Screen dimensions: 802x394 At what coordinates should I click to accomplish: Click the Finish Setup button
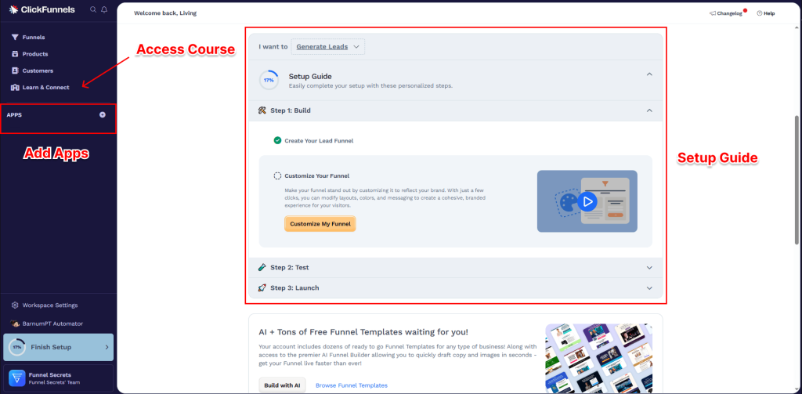point(58,347)
